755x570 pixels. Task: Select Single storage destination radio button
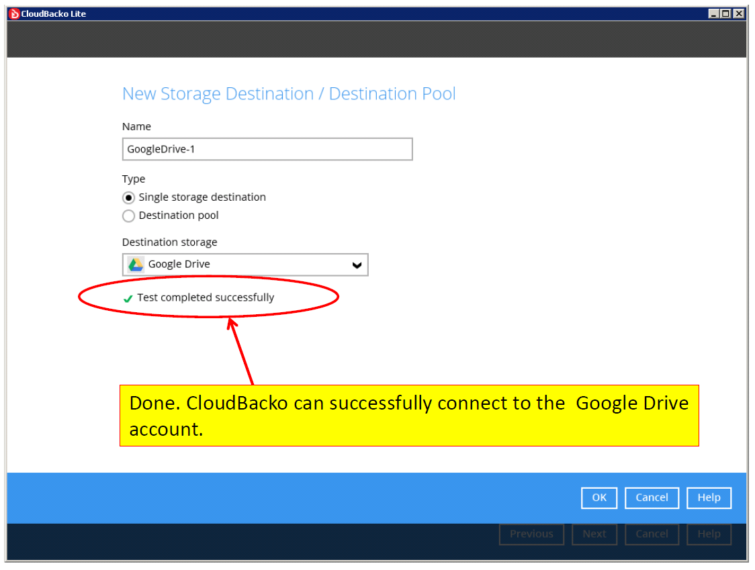(128, 198)
